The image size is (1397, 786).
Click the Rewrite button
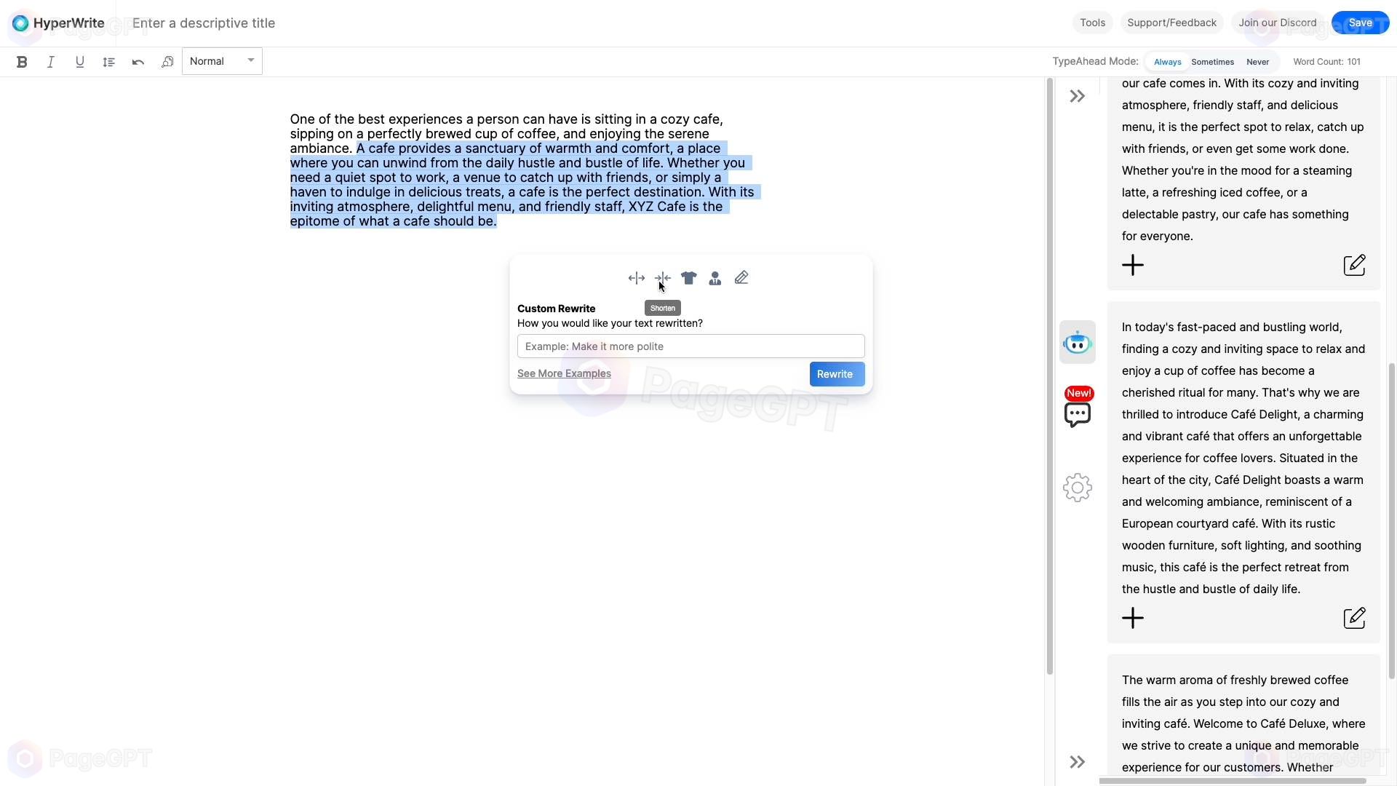point(835,373)
